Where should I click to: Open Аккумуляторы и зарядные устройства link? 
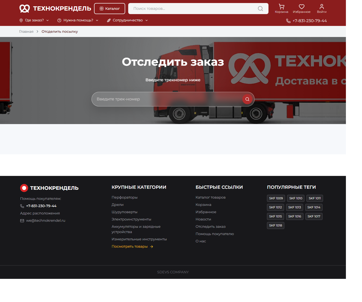(x=136, y=229)
